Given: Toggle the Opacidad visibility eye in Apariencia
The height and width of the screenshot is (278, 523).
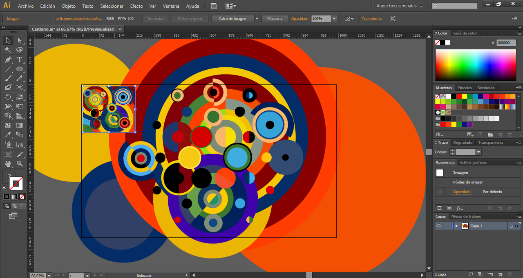Looking at the screenshot, I should [440, 192].
